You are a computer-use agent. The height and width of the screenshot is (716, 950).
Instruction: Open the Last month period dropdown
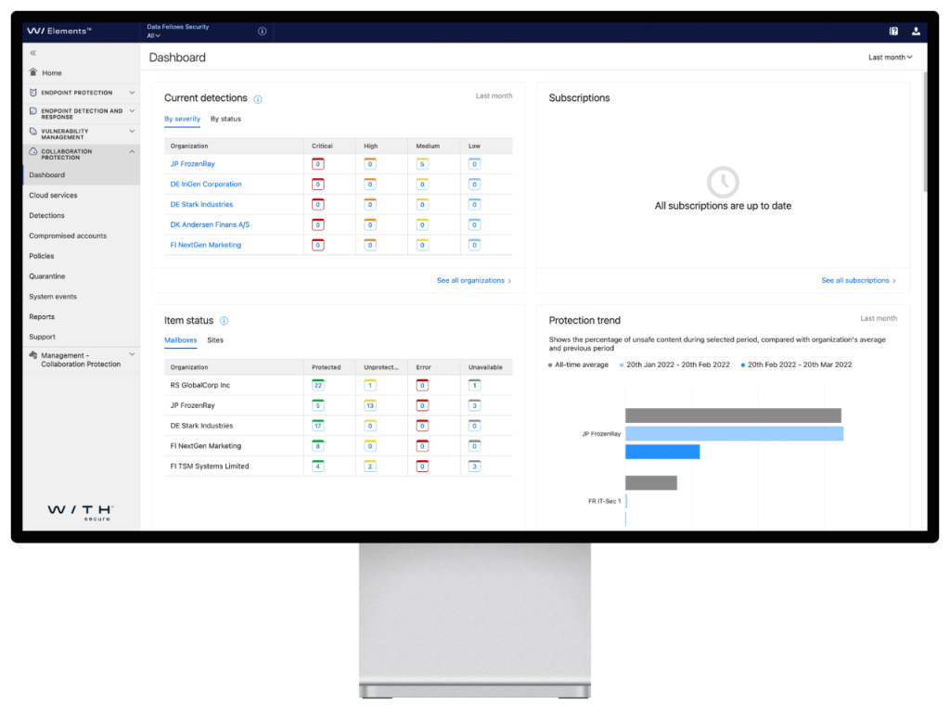click(x=890, y=58)
